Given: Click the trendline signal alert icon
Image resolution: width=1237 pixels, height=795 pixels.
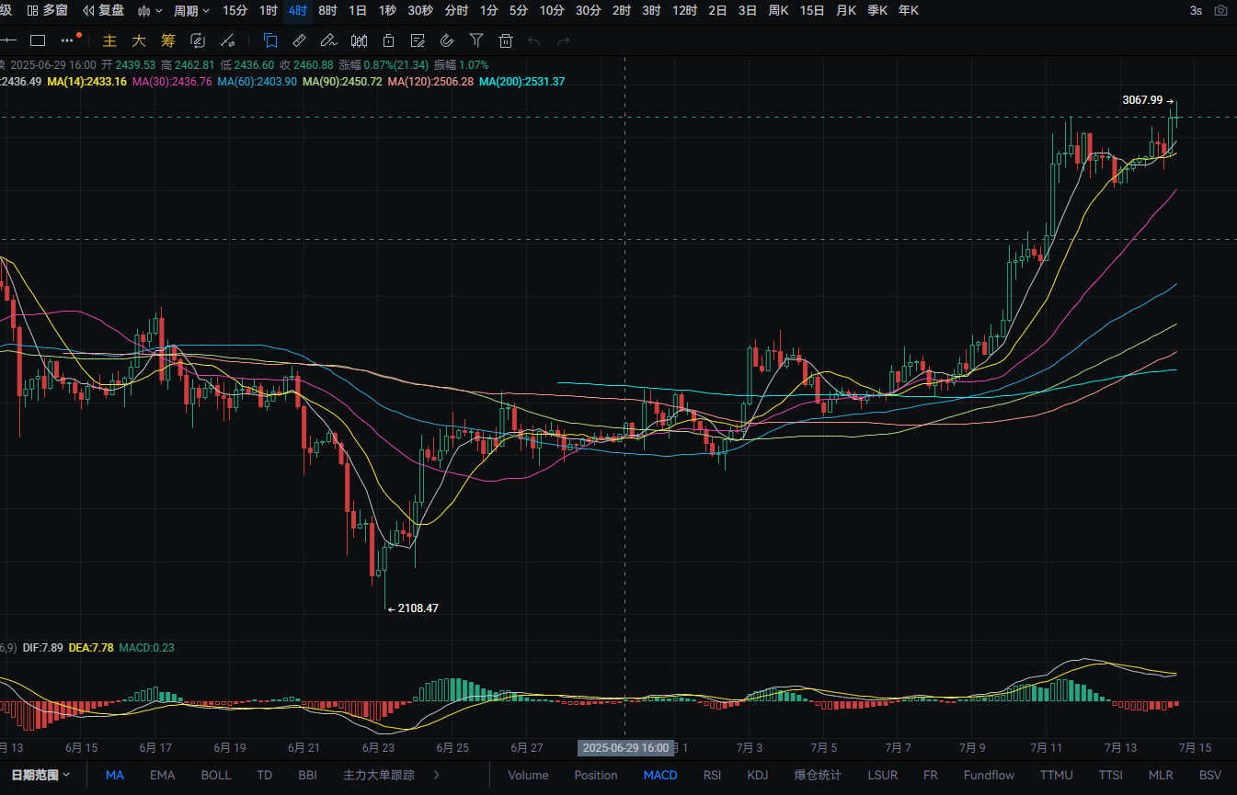Looking at the screenshot, I should (227, 40).
